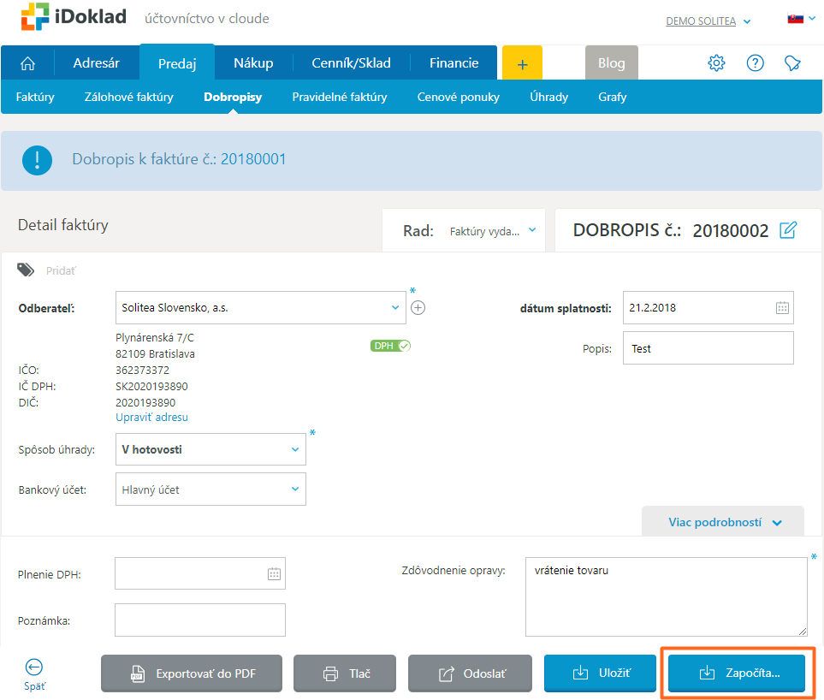Click the edit icon beside dobropis number

tap(788, 230)
